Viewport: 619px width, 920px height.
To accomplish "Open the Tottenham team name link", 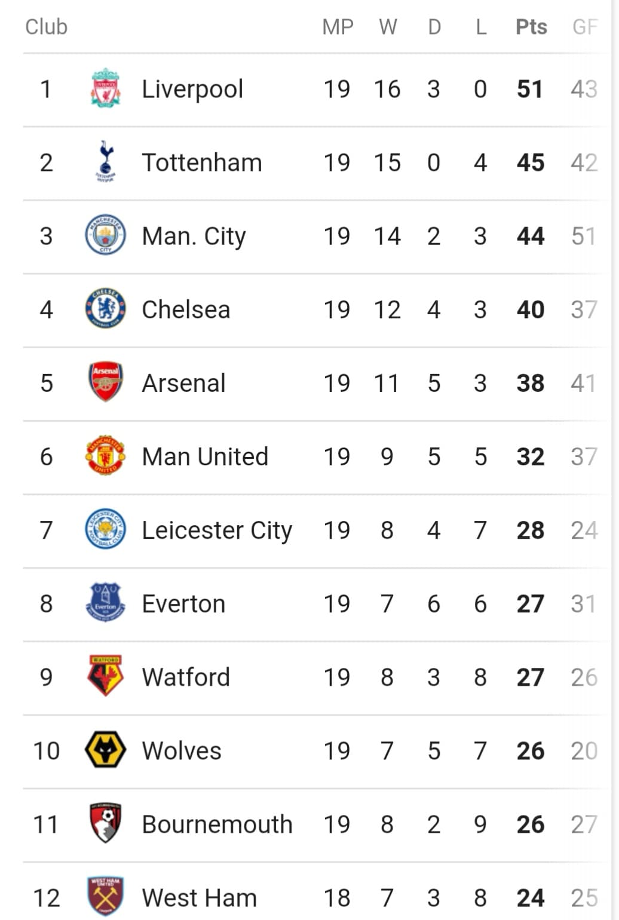I will [202, 162].
